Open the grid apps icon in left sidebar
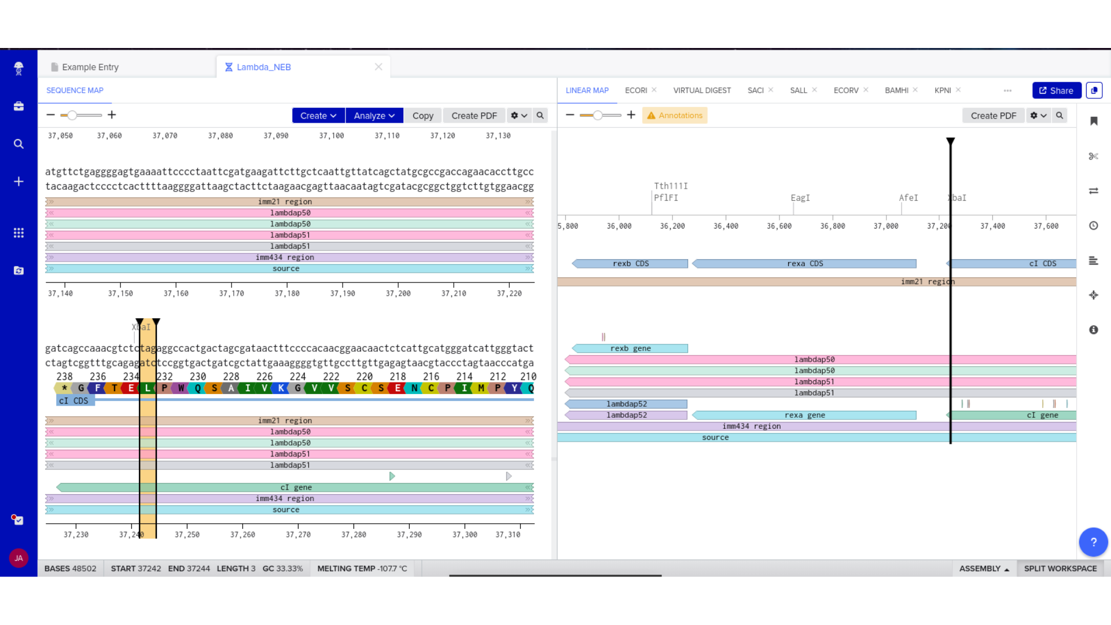This screenshot has height=625, width=1111. tap(19, 233)
